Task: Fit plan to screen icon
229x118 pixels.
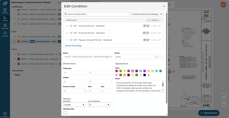Action: 224,100
